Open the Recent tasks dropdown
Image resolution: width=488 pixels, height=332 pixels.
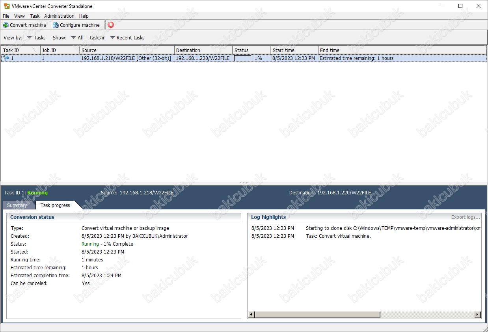127,38
